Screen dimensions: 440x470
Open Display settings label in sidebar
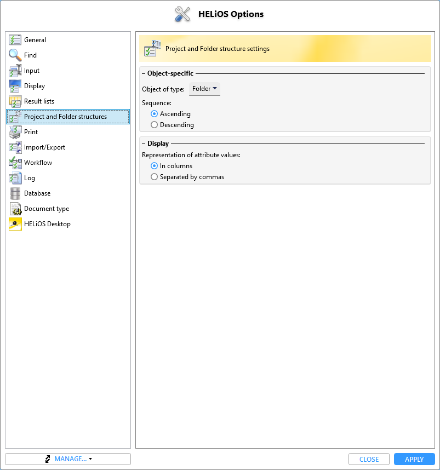(x=35, y=86)
